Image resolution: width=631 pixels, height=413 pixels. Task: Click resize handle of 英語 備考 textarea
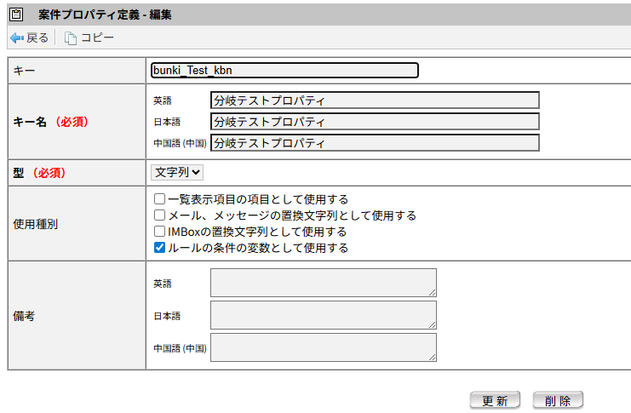pyautogui.click(x=432, y=292)
